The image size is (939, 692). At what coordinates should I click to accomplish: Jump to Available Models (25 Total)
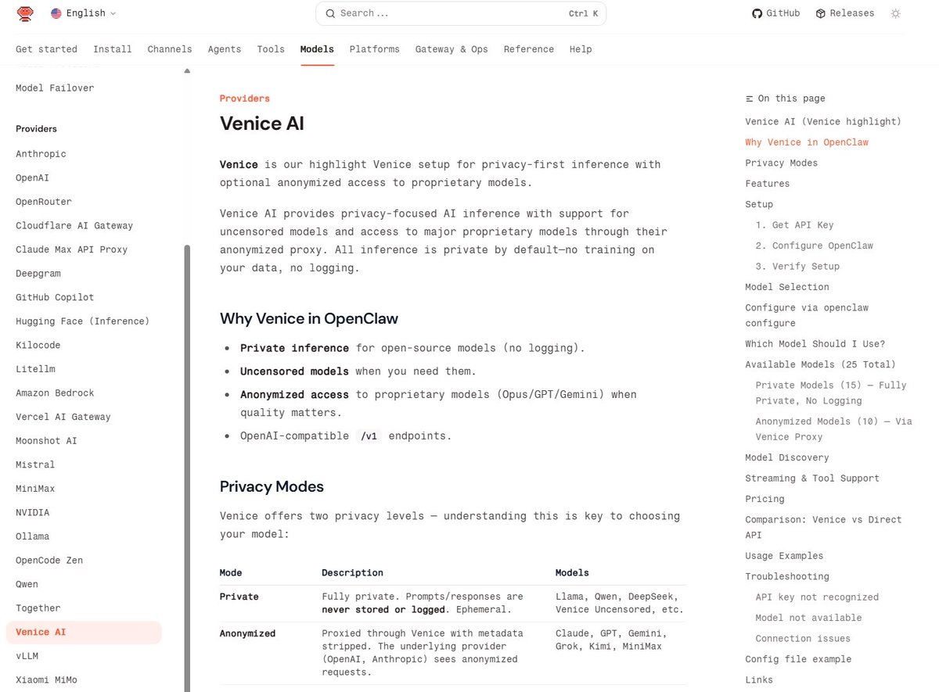(820, 364)
